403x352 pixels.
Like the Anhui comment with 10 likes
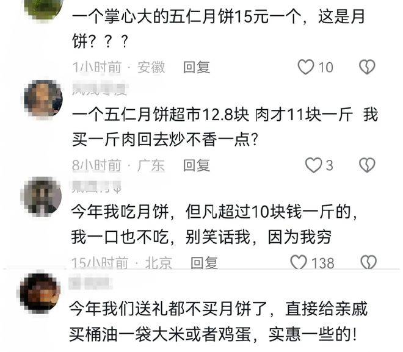pos(305,67)
